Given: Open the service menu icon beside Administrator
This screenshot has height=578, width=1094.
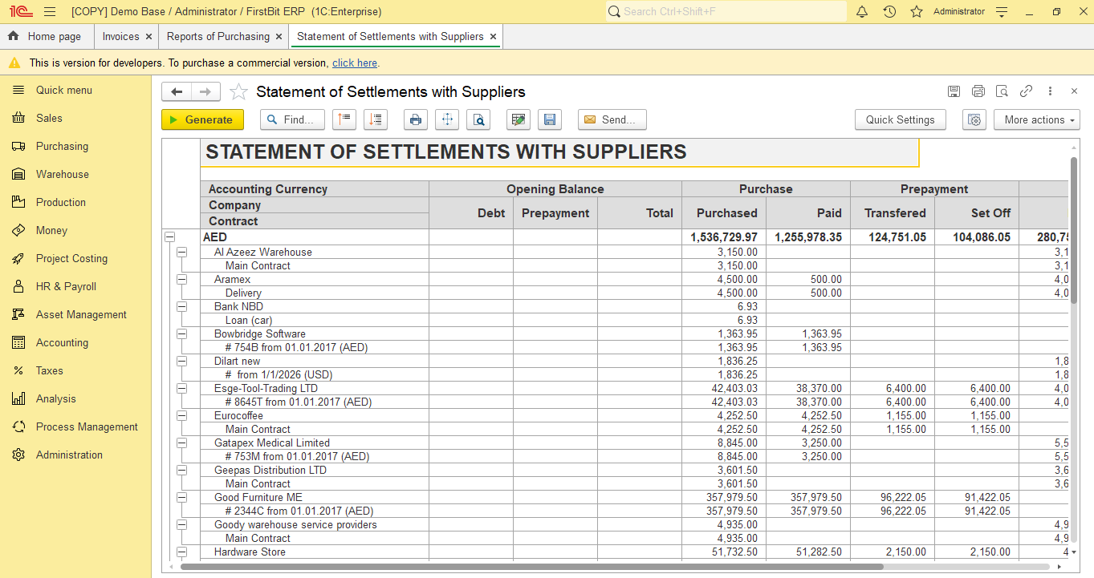Looking at the screenshot, I should (1002, 12).
